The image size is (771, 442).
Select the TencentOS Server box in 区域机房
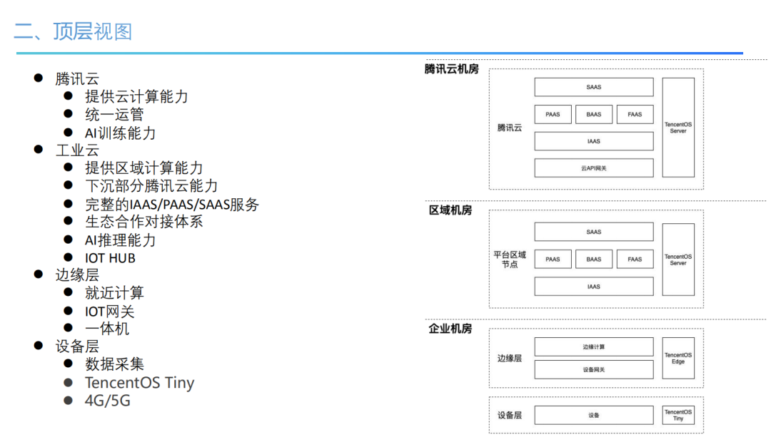coord(678,259)
